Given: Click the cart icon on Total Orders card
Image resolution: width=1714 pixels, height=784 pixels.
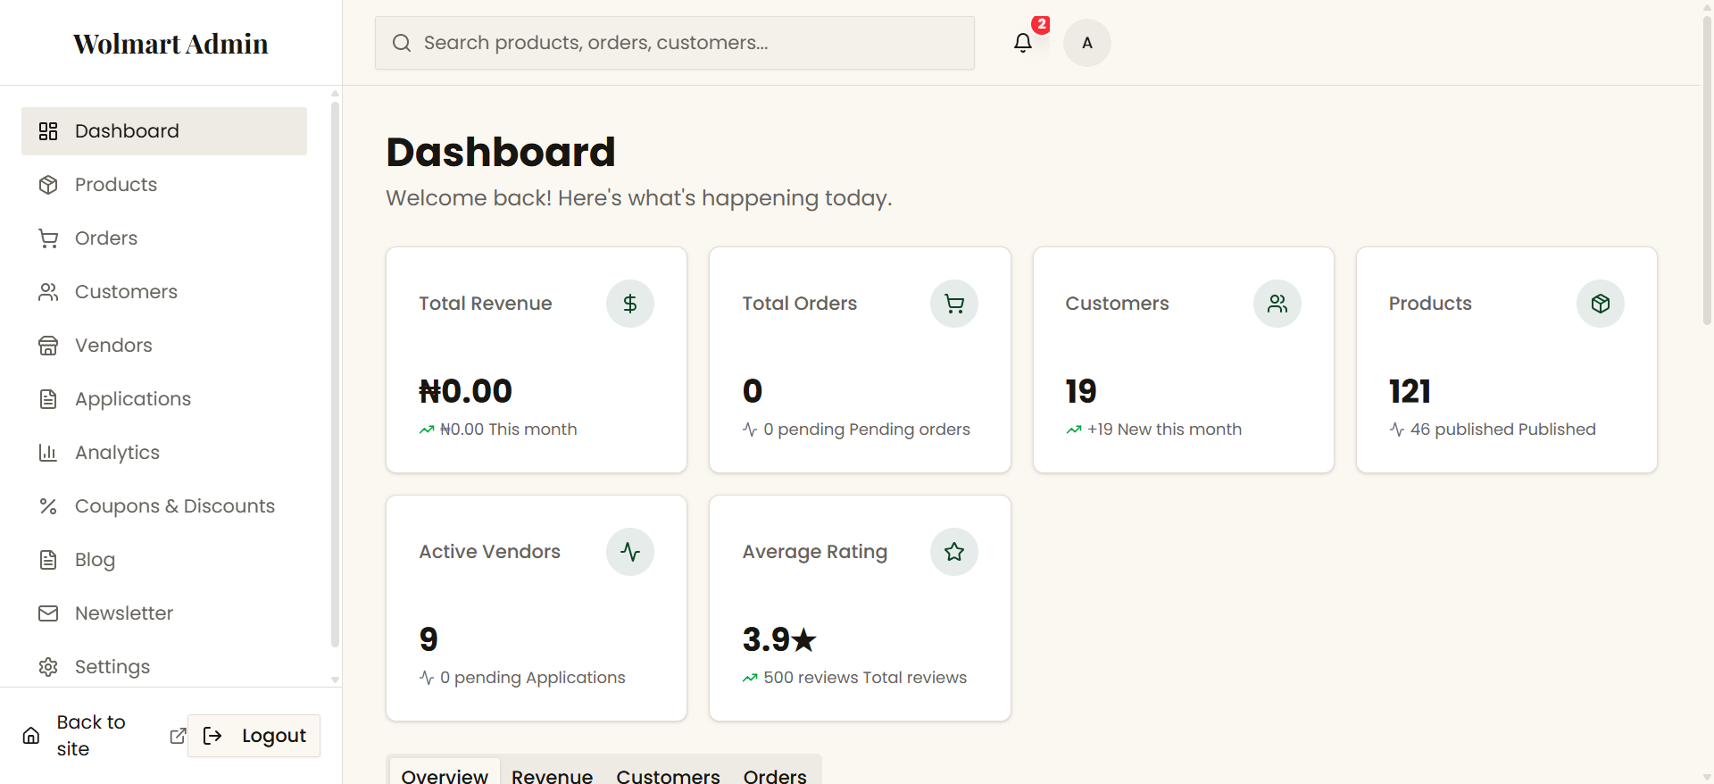Looking at the screenshot, I should click(x=954, y=304).
